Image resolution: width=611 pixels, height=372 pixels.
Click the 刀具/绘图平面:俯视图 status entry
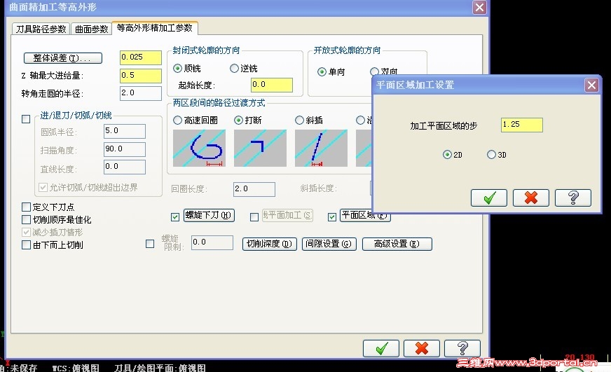(160, 368)
